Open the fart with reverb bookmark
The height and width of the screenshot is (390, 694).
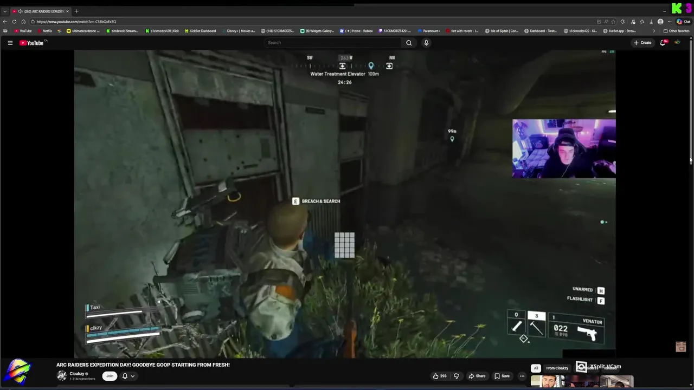coord(462,31)
